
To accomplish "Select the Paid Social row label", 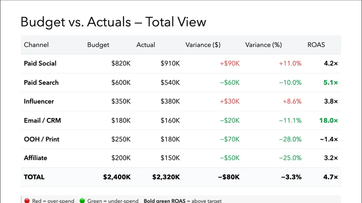I will click(40, 63).
